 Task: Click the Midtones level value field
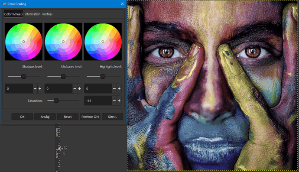point(58,88)
